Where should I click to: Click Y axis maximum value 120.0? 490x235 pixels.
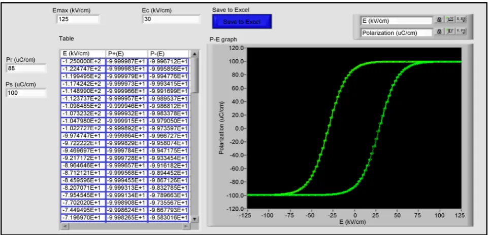coord(236,48)
